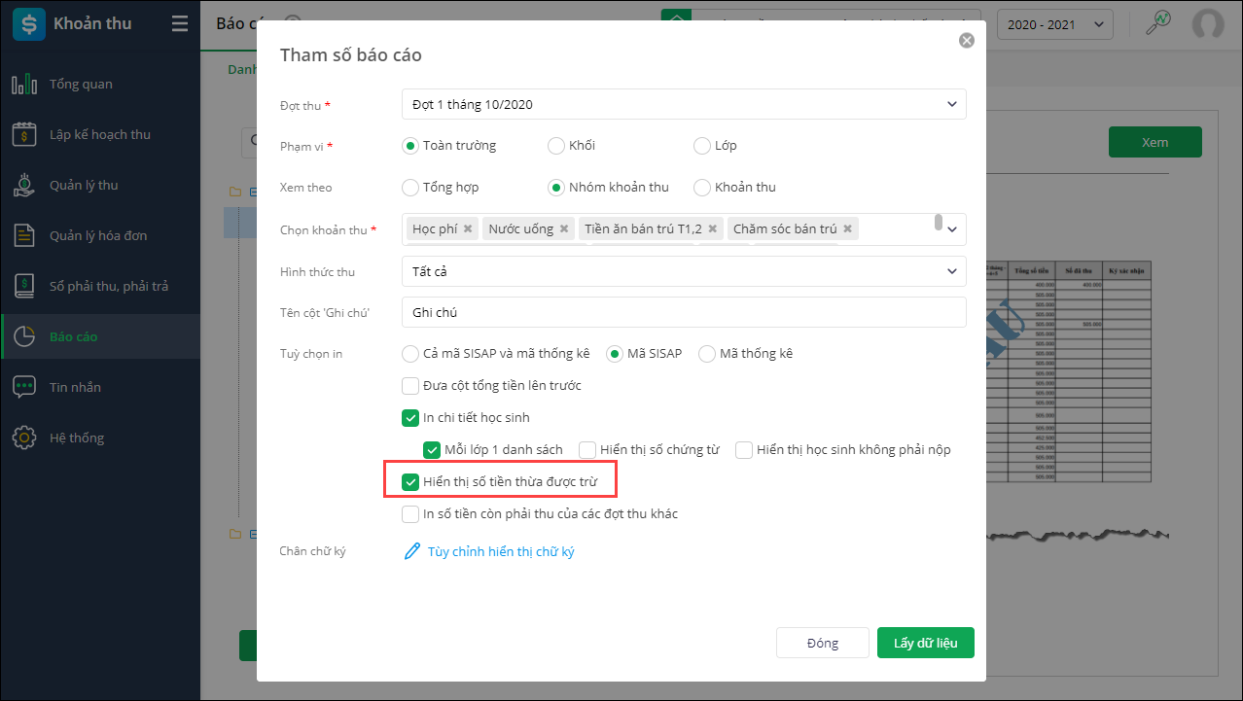Expand the Đợt thu dropdown
This screenshot has width=1243, height=701.
tap(684, 104)
